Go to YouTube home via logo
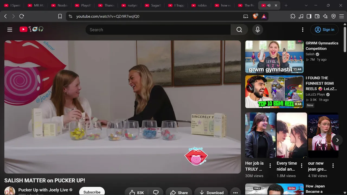Screen dimensions: 347x195 (31, 29)
